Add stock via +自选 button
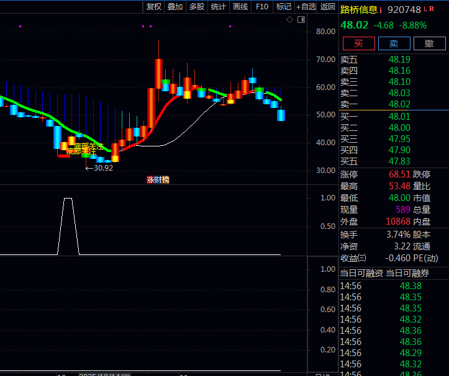The width and height of the screenshot is (449, 376). (306, 7)
